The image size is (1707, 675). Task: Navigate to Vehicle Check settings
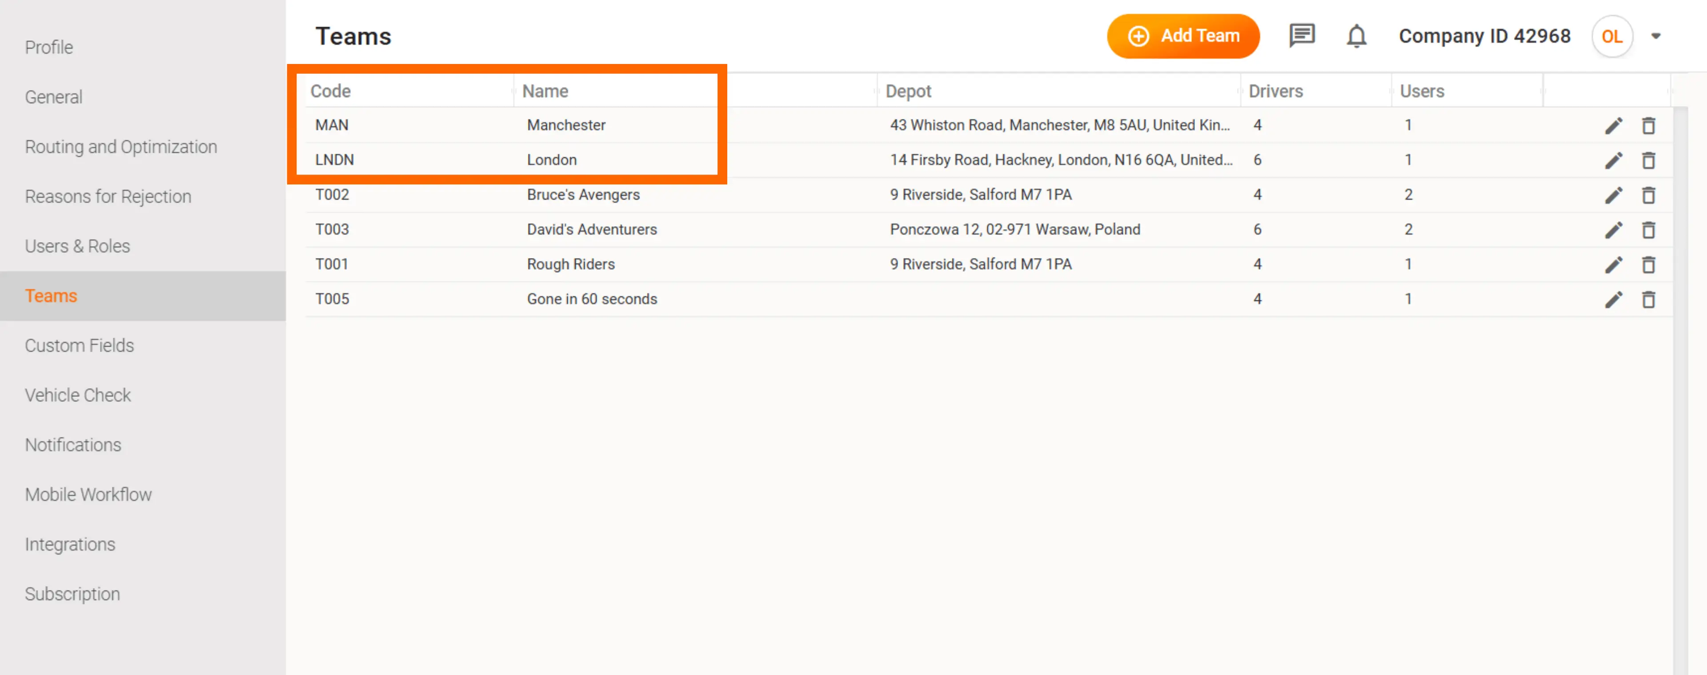77,395
